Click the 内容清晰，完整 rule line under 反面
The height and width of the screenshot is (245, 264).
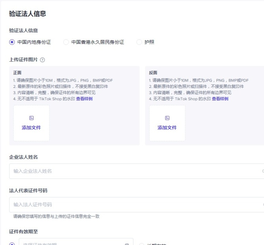tap(190, 93)
